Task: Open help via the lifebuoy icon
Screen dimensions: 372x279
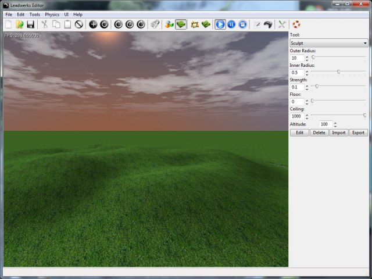Action: tap(296, 24)
